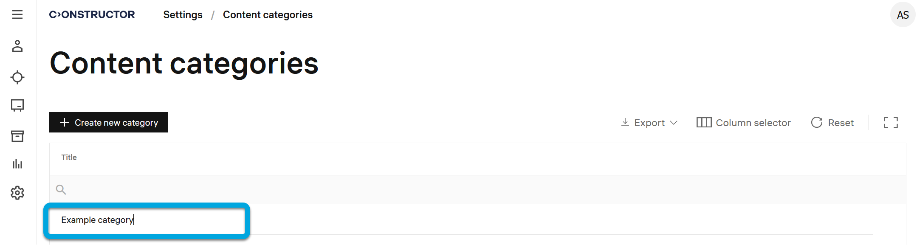Open the crosshair target sidebar icon
The height and width of the screenshot is (245, 917).
(17, 77)
